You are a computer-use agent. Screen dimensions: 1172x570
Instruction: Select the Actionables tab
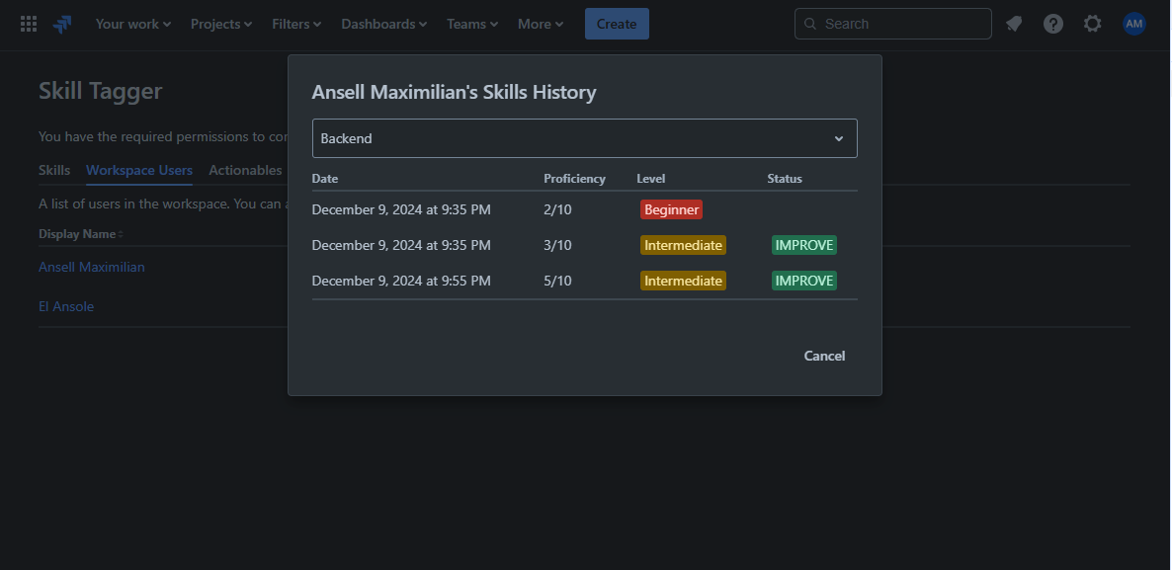[x=244, y=170]
